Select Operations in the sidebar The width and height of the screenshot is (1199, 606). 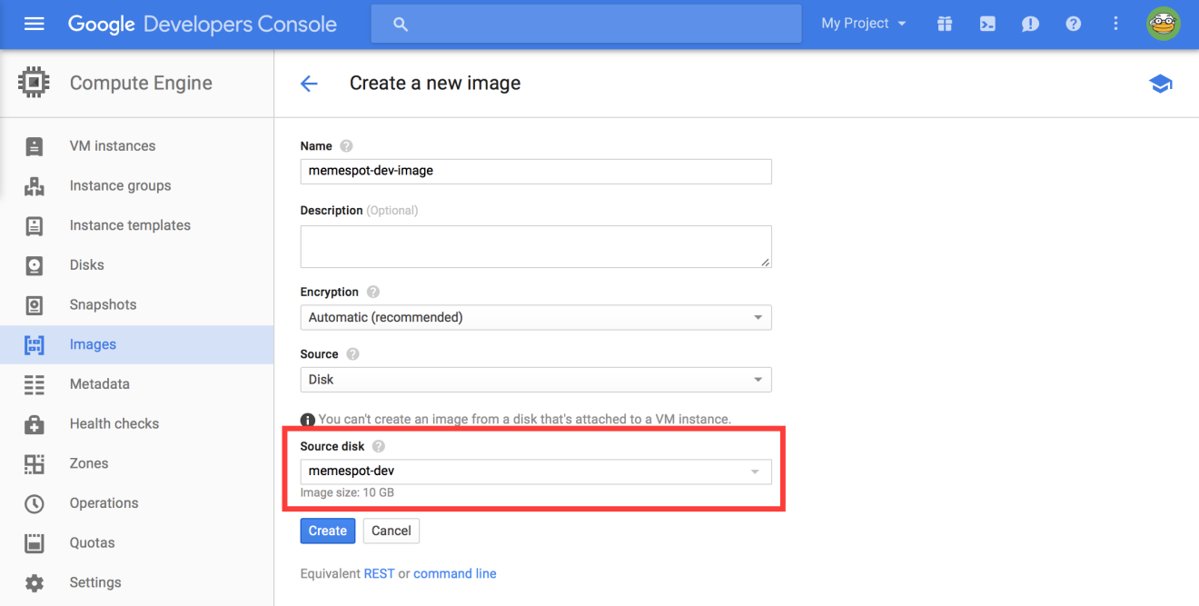click(x=104, y=503)
